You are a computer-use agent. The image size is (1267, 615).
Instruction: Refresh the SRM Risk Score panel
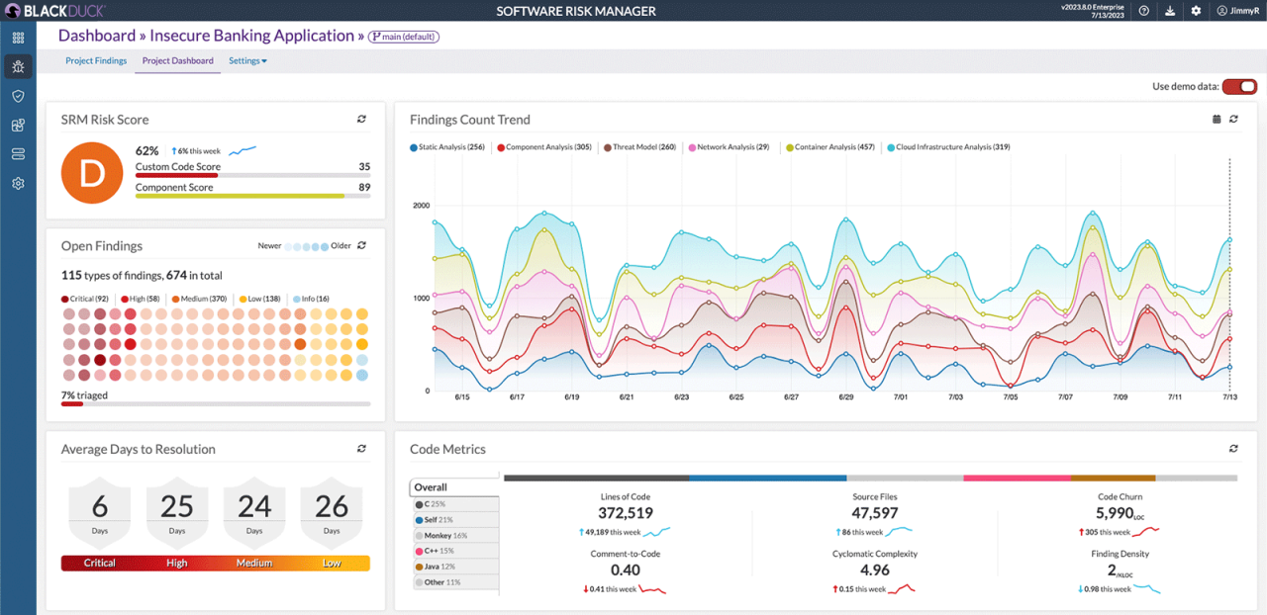[361, 119]
